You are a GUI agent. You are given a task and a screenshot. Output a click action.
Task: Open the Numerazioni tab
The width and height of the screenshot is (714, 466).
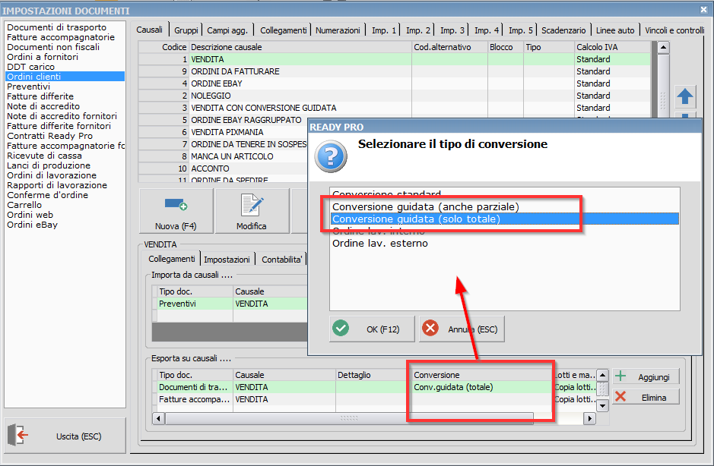pos(338,30)
